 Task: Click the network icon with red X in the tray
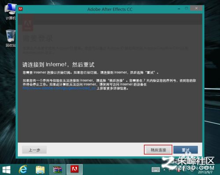pyautogui.click(x=178, y=170)
